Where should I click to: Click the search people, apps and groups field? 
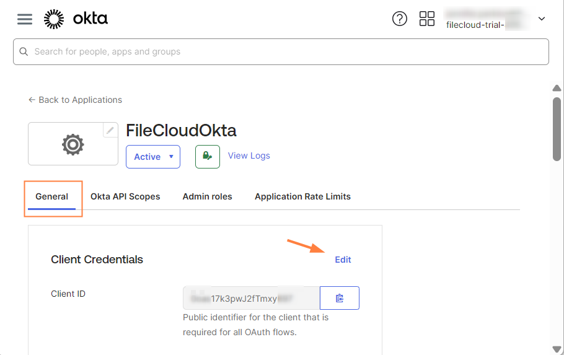(285, 51)
